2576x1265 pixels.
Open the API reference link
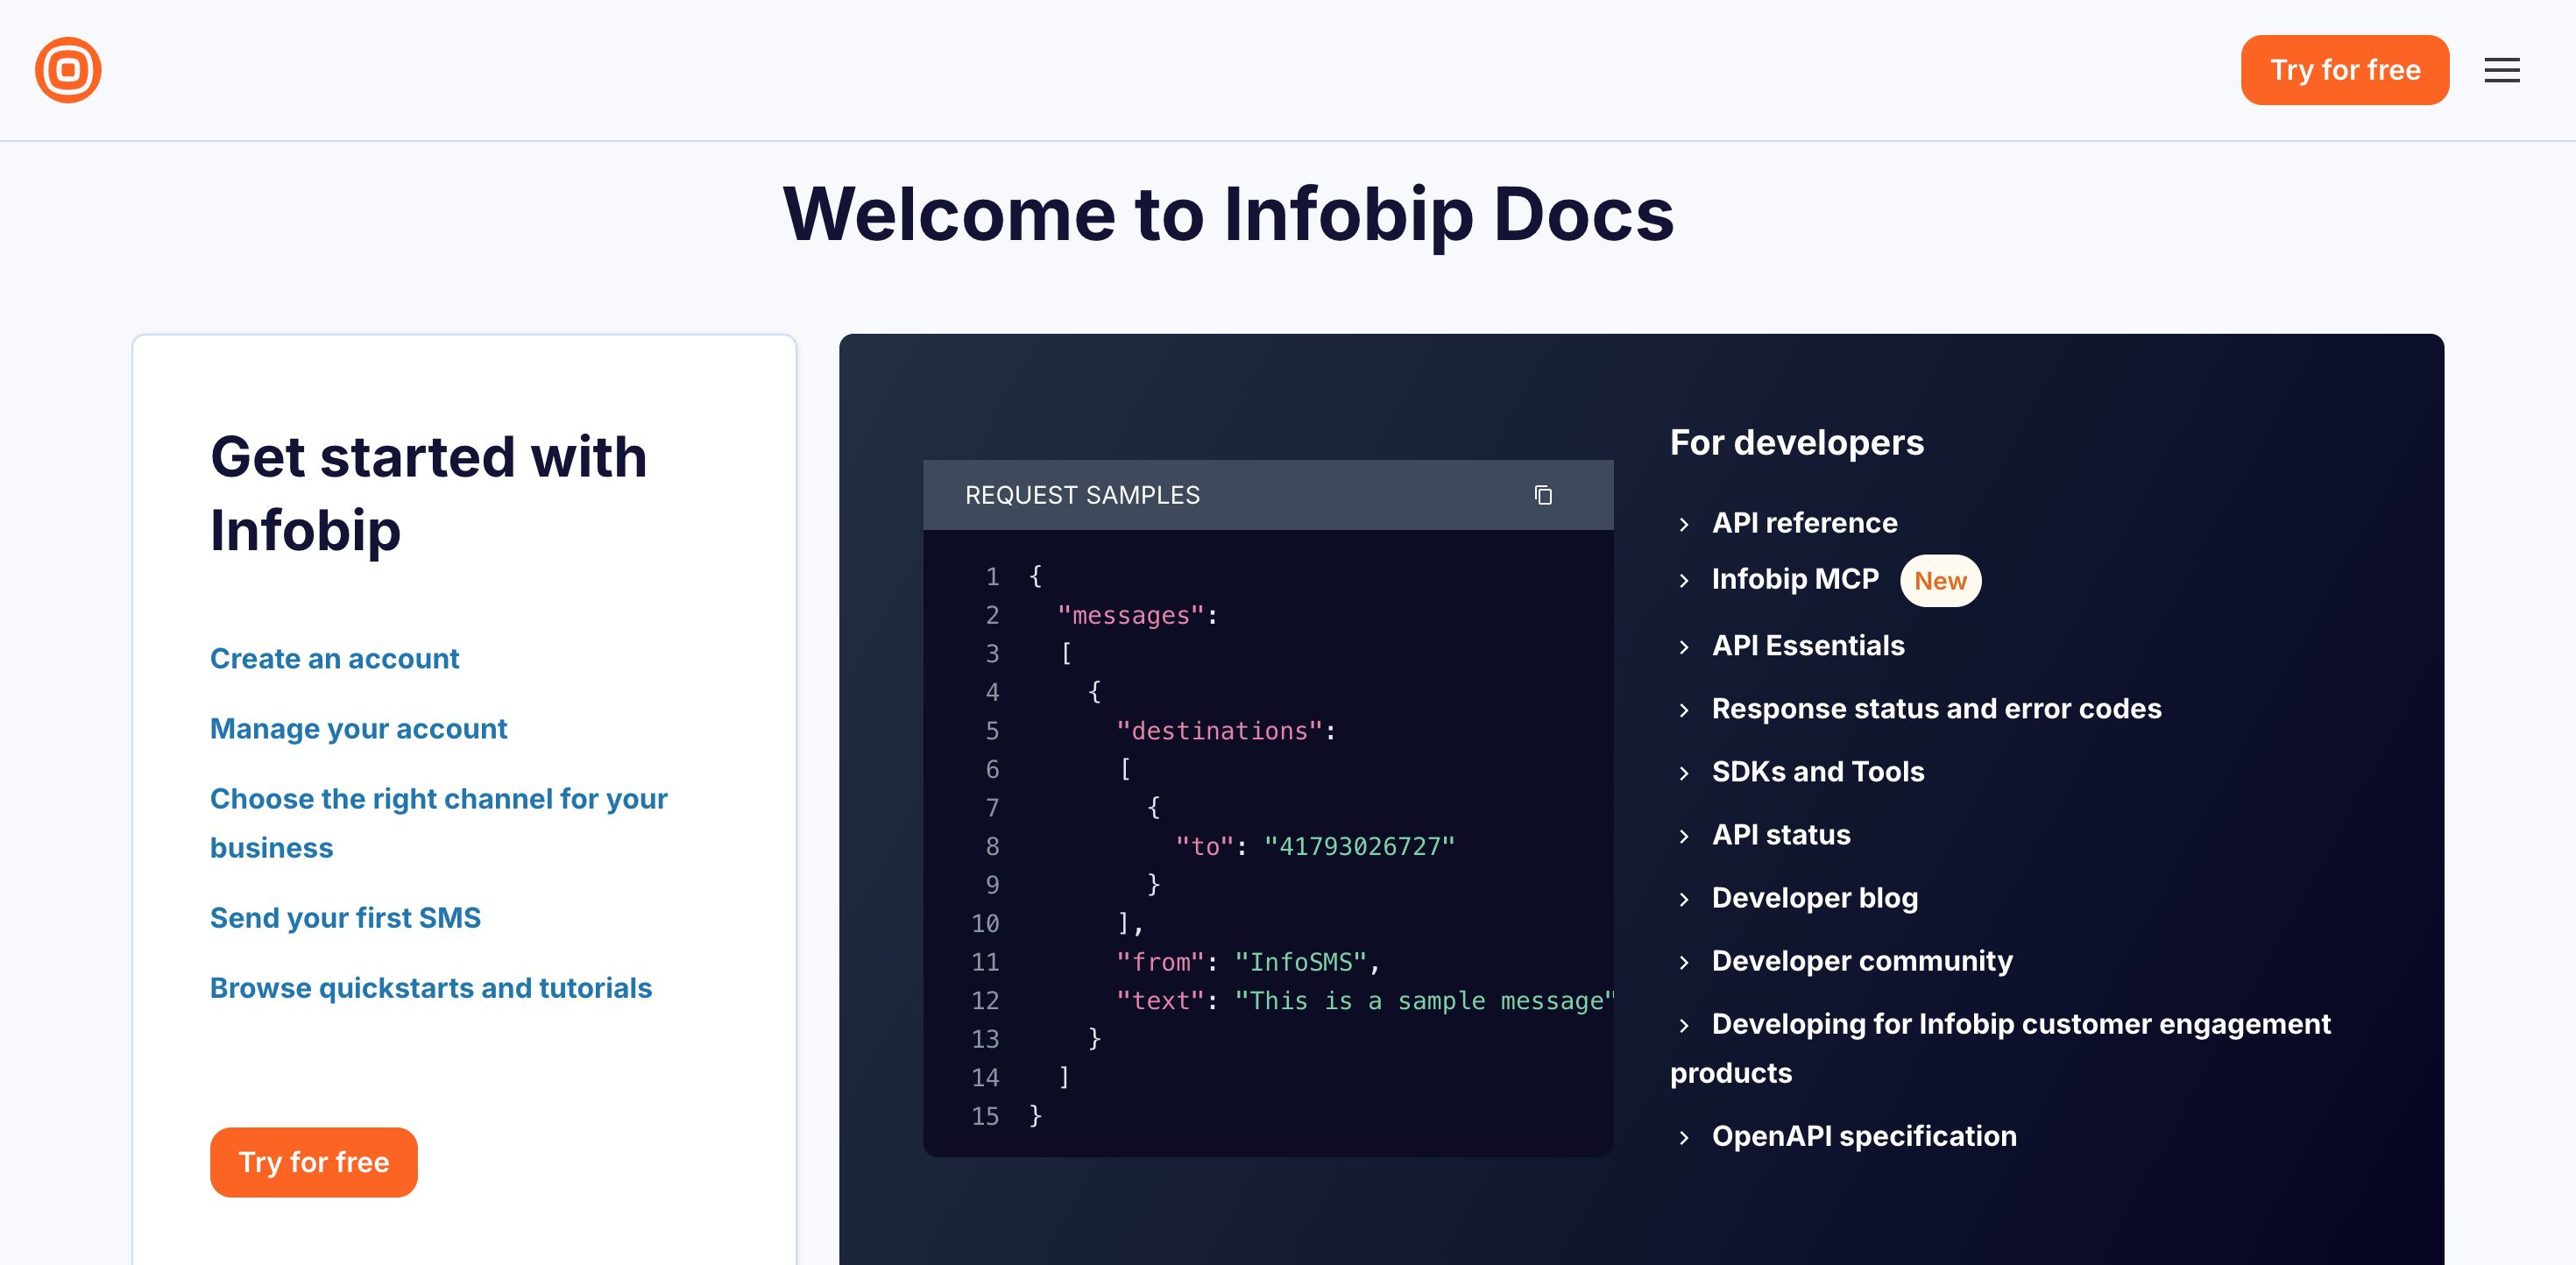(1804, 523)
